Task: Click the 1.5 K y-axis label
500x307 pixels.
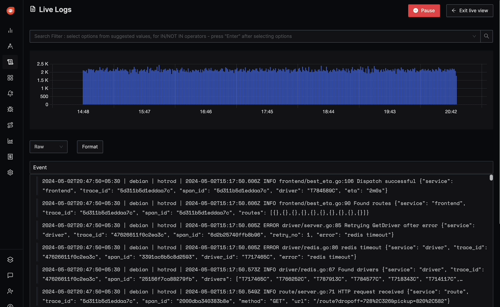Action: point(43,80)
